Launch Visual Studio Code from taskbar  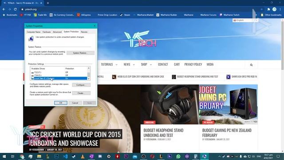tap(65, 156)
